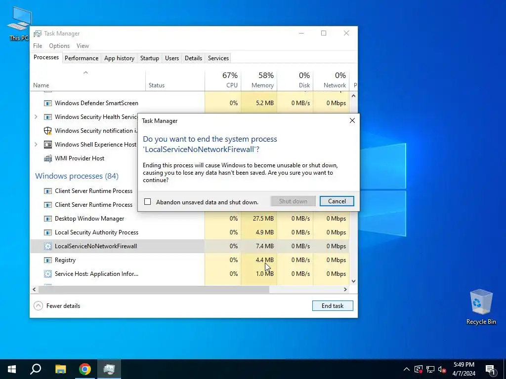Close the end system process dialog
Screen dimensions: 506x379
(352, 120)
